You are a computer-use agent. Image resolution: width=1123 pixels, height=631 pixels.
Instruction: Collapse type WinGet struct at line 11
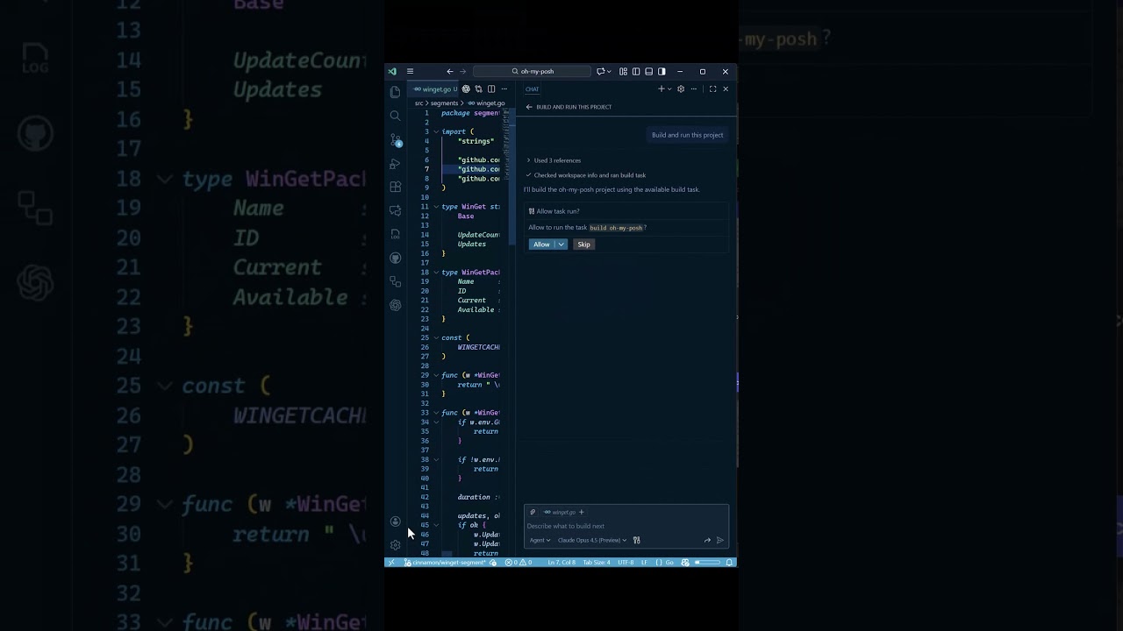click(x=436, y=207)
